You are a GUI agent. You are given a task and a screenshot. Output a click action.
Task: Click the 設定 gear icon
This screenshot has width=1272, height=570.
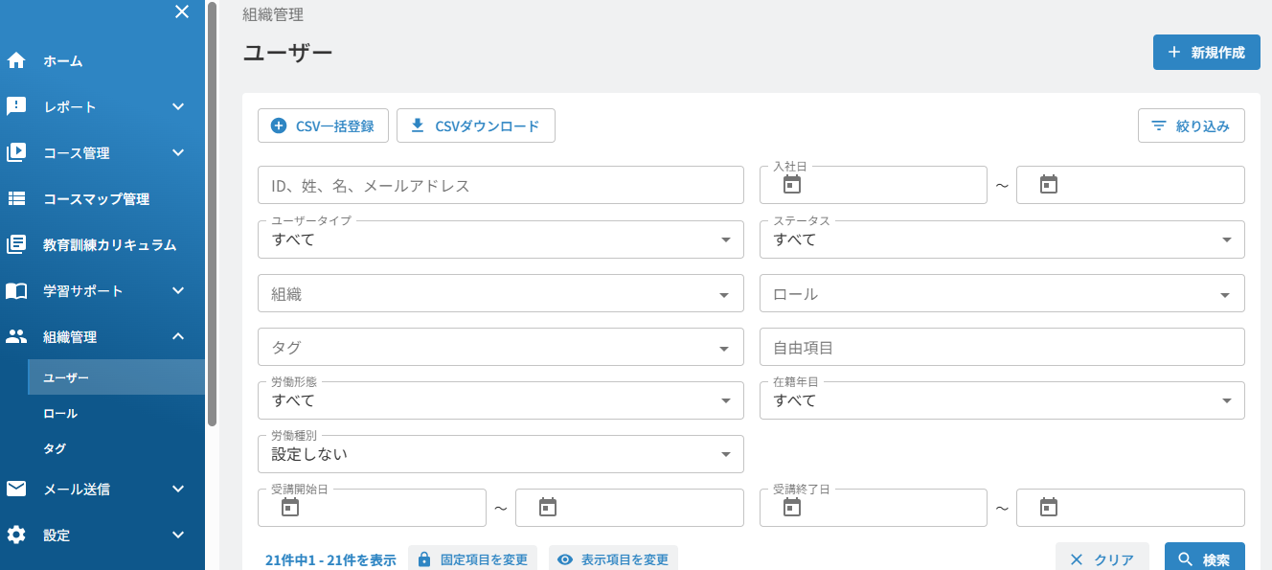pyautogui.click(x=16, y=535)
